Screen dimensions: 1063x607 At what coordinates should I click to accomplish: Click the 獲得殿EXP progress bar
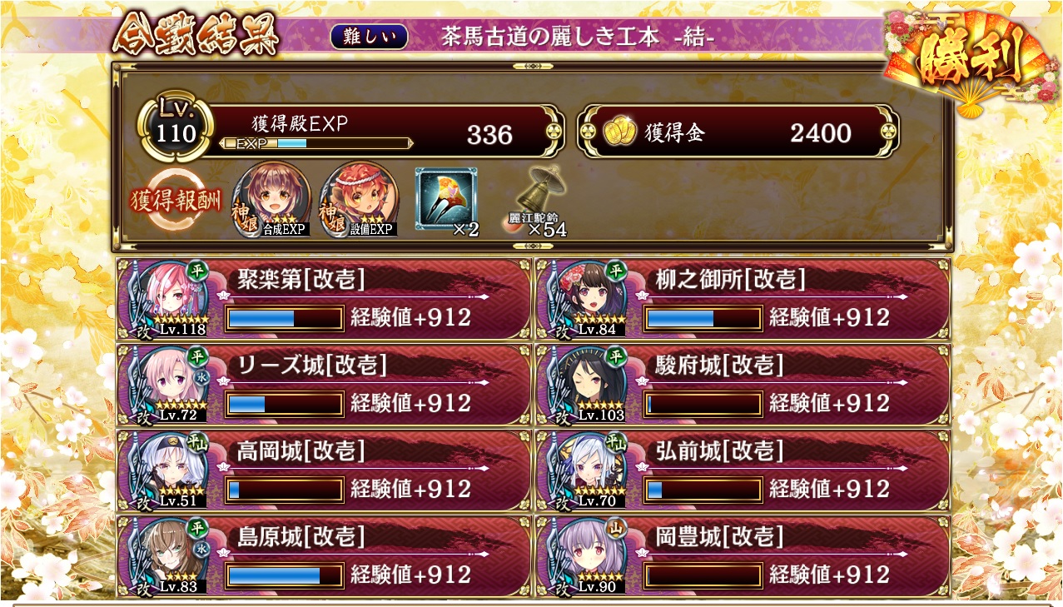[316, 143]
